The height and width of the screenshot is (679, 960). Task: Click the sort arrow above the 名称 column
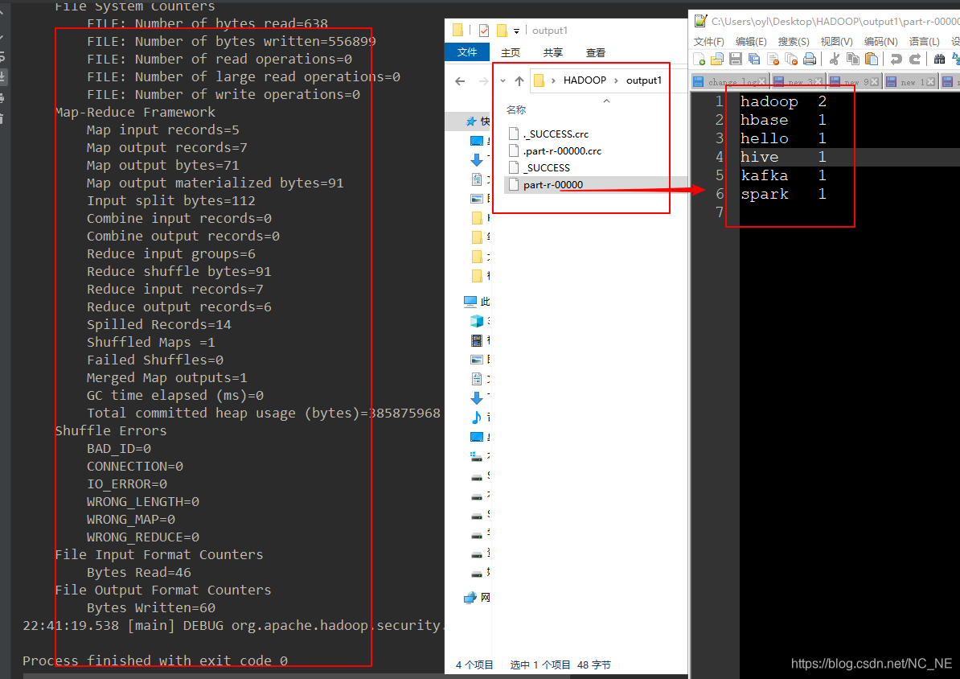tap(607, 101)
